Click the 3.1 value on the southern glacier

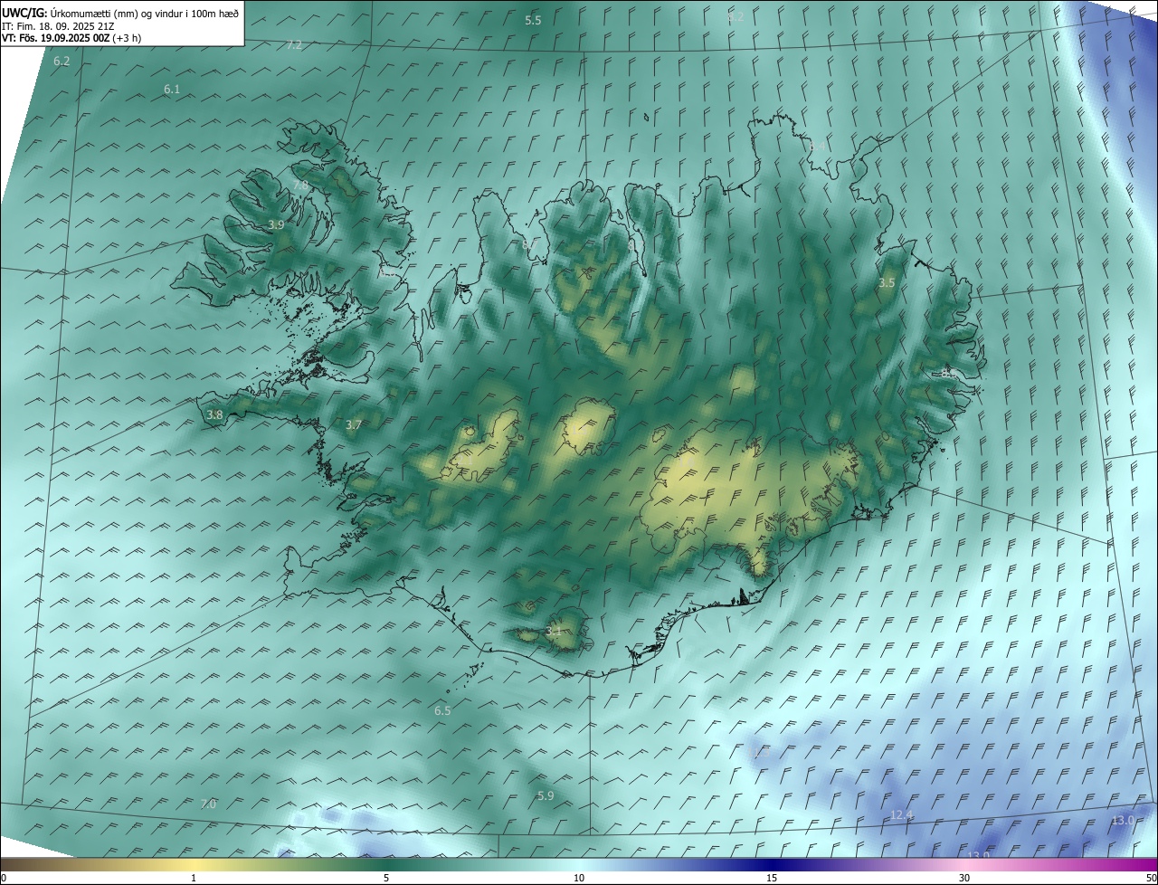(554, 631)
